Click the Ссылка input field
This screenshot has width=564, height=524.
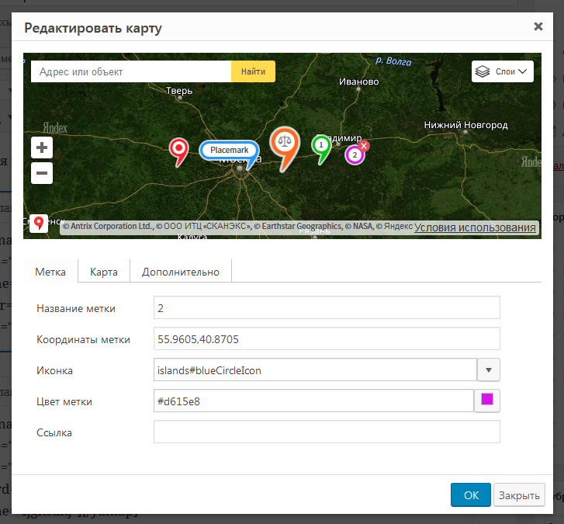click(x=327, y=432)
